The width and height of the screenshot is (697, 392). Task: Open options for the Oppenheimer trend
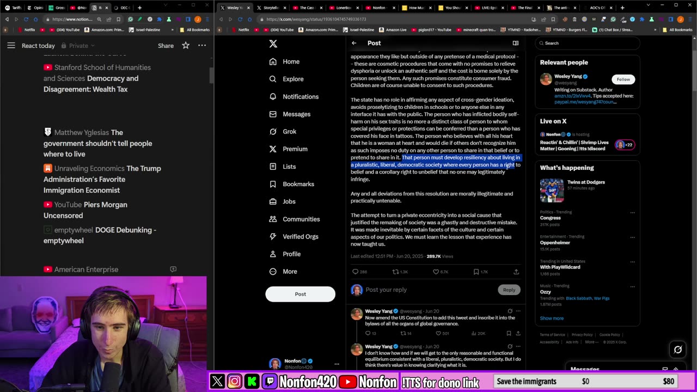click(632, 237)
